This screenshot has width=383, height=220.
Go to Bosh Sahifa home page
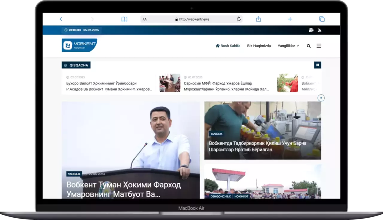click(228, 46)
